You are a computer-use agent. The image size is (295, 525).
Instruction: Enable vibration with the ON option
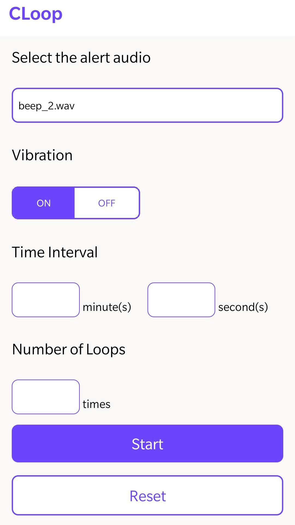(x=43, y=203)
